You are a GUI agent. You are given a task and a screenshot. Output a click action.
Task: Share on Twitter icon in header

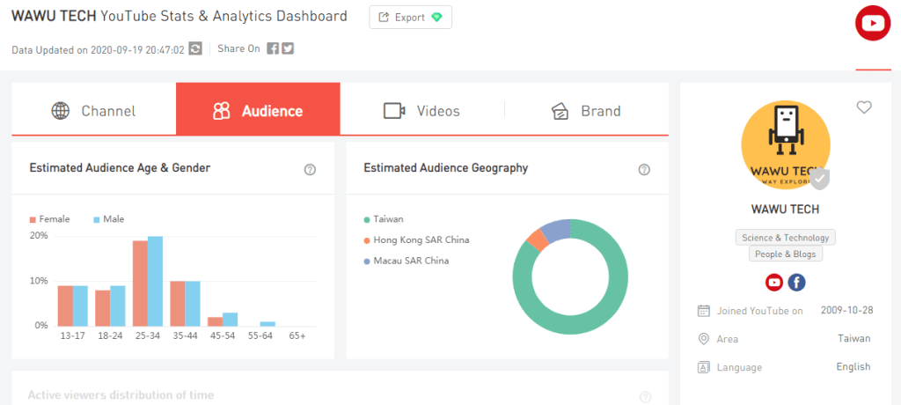tap(288, 49)
